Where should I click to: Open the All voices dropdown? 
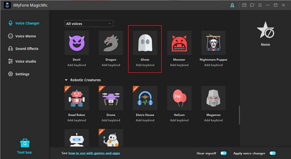click(89, 24)
